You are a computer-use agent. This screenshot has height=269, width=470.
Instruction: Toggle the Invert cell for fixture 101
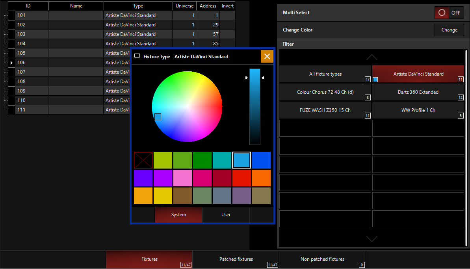pyautogui.click(x=228, y=15)
